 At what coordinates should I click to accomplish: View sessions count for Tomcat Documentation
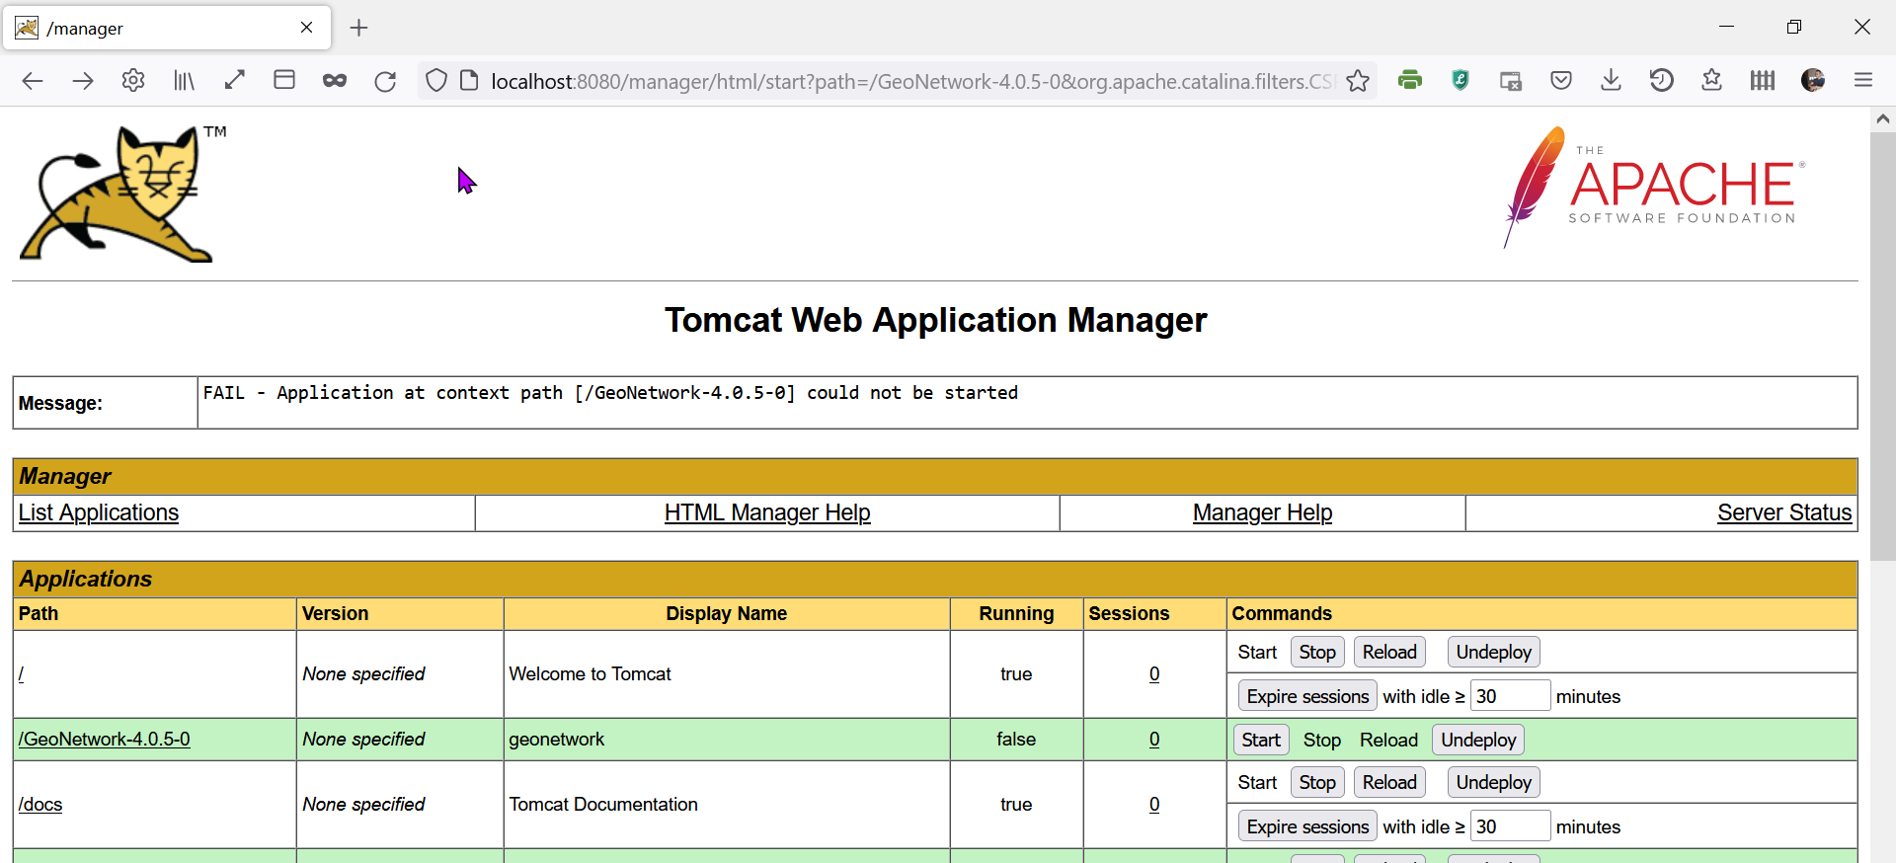coord(1154,805)
